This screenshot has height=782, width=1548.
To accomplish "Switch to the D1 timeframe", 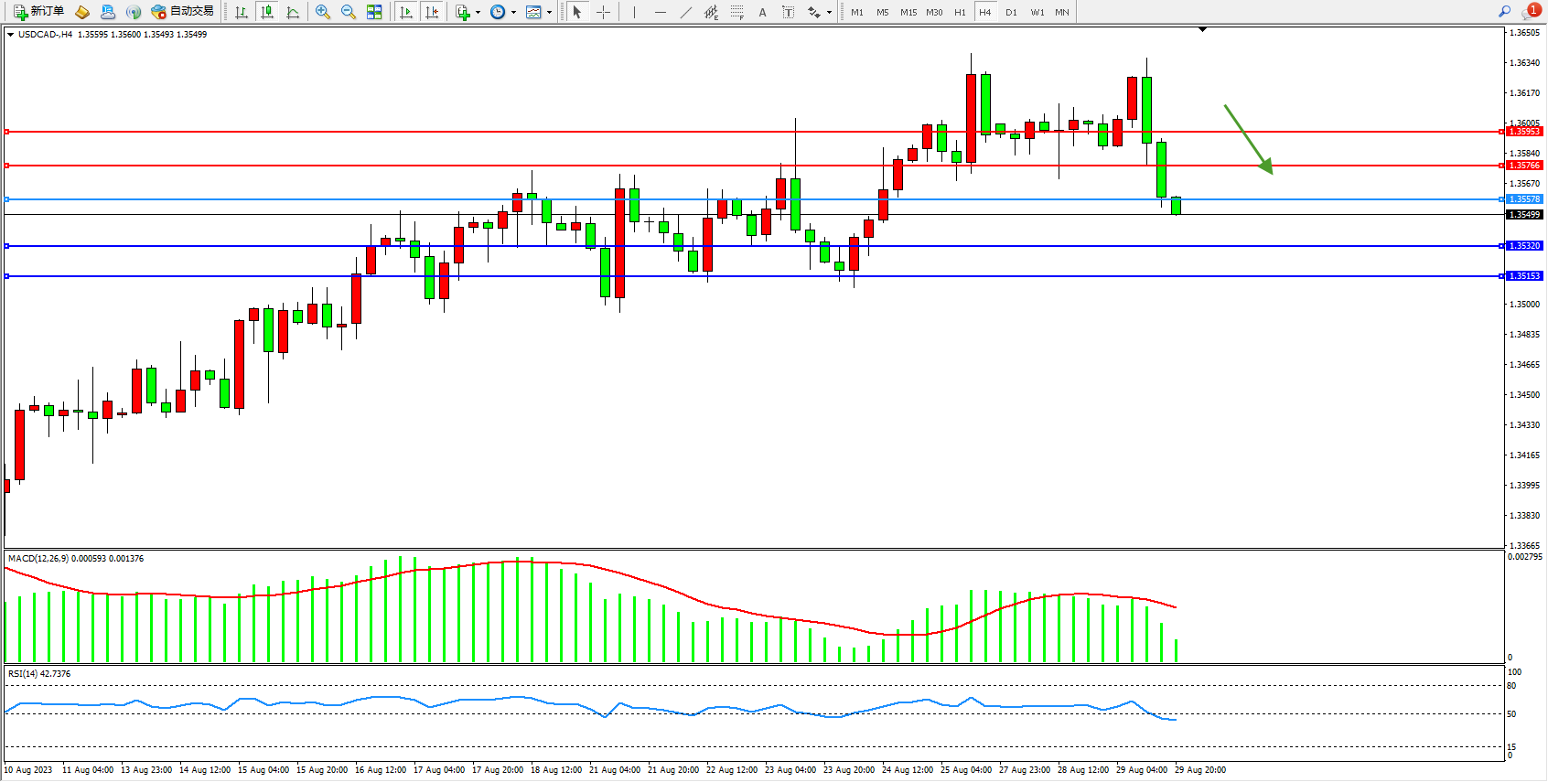I will tap(1011, 12).
